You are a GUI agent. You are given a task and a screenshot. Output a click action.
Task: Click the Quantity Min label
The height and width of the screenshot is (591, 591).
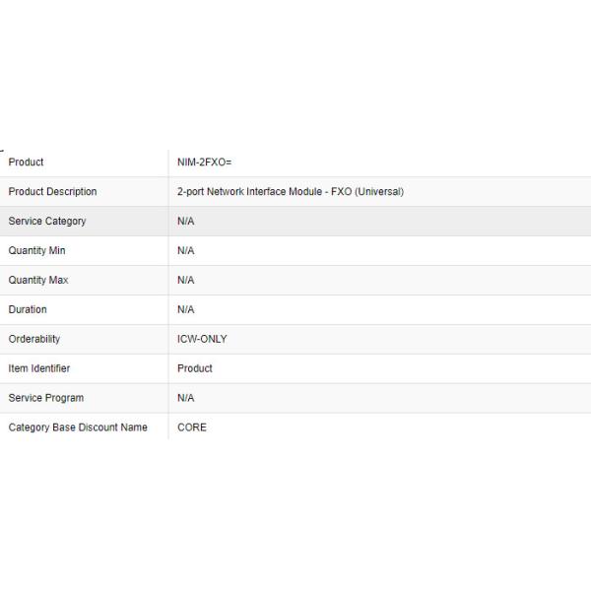(x=38, y=251)
